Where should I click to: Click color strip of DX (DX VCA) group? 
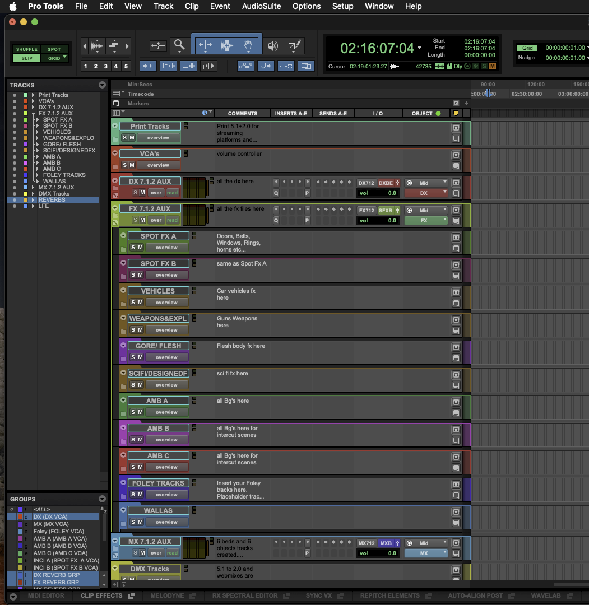point(20,516)
